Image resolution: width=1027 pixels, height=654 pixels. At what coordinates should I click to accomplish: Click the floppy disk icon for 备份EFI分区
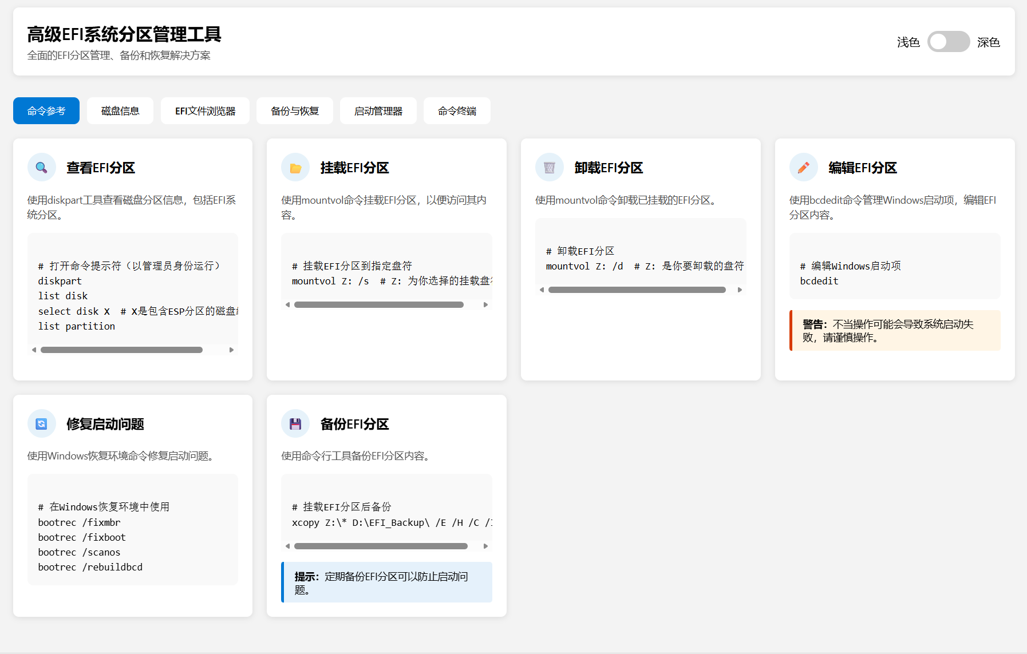click(x=295, y=424)
